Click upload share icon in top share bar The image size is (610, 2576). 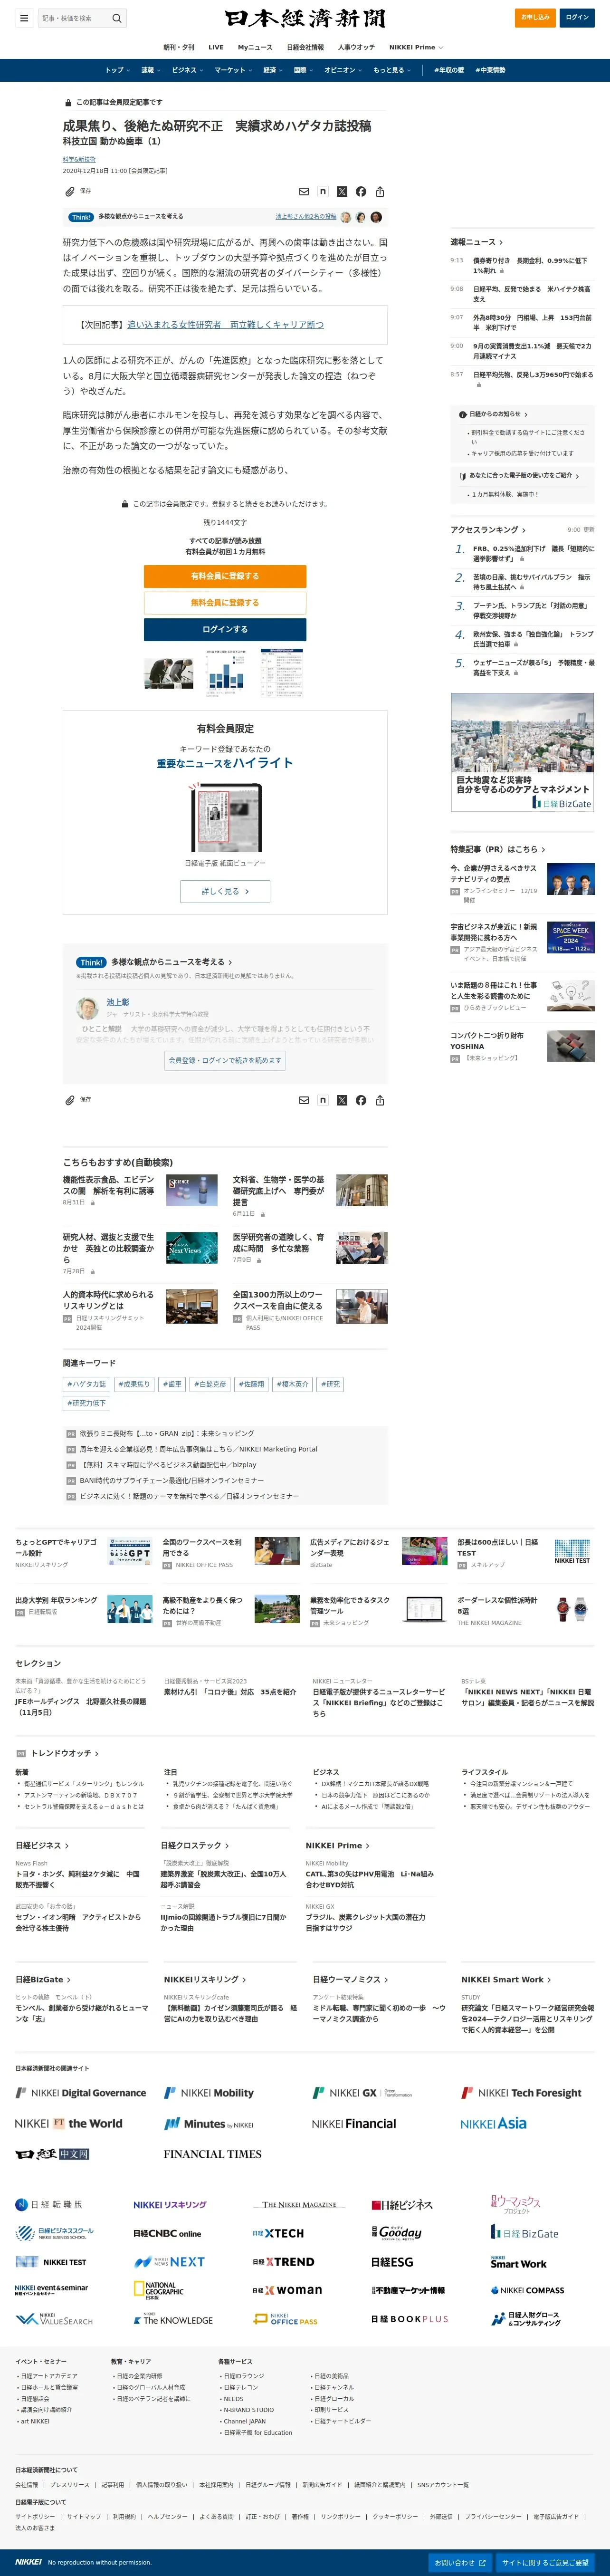coord(380,191)
